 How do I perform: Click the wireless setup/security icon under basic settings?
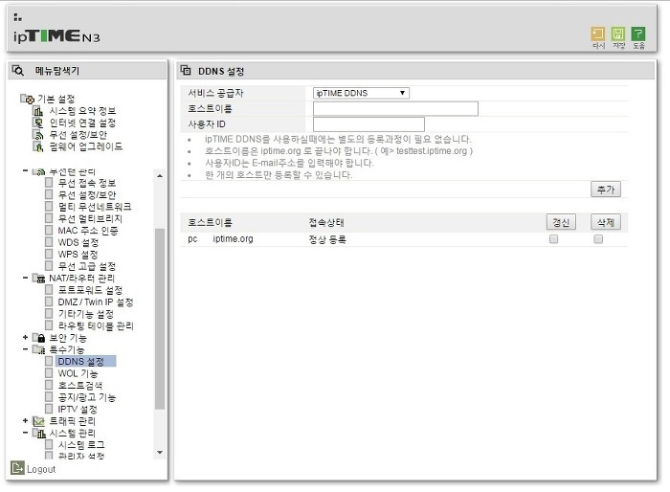pos(38,135)
